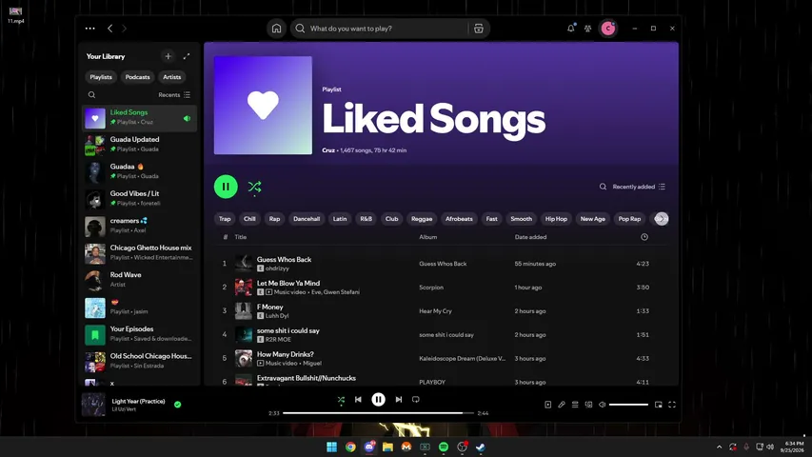Image resolution: width=812 pixels, height=457 pixels.
Task: Expand Your Library panel
Action: [187, 56]
